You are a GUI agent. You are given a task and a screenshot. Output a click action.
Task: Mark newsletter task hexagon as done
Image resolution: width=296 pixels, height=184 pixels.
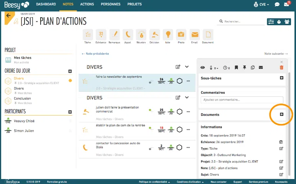click(x=180, y=81)
